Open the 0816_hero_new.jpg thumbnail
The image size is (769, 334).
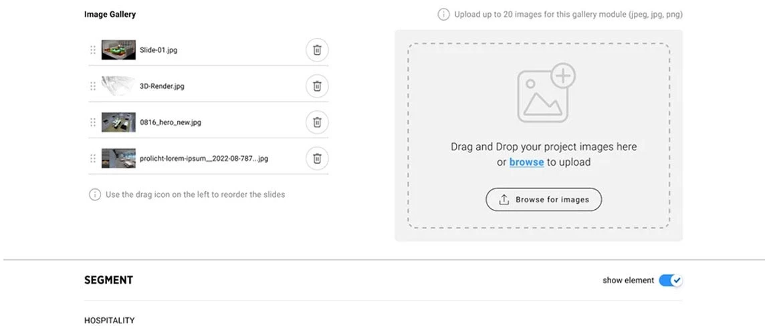click(x=118, y=122)
